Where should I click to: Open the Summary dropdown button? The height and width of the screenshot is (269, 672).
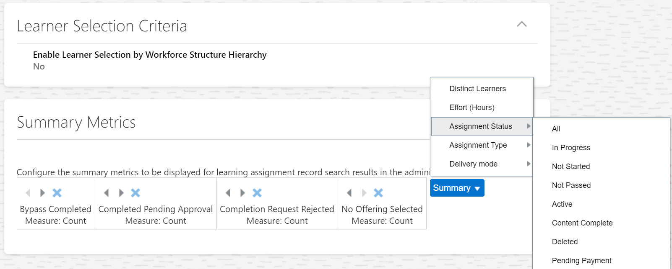point(457,188)
